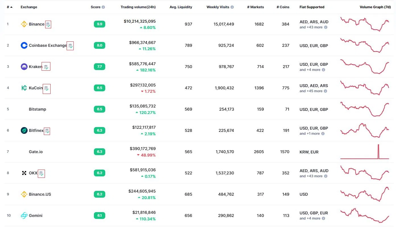
Task: Click the Volume Graph (7d) header
Action: tap(375, 7)
